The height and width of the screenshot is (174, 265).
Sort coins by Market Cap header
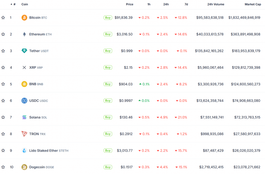tap(252, 4)
